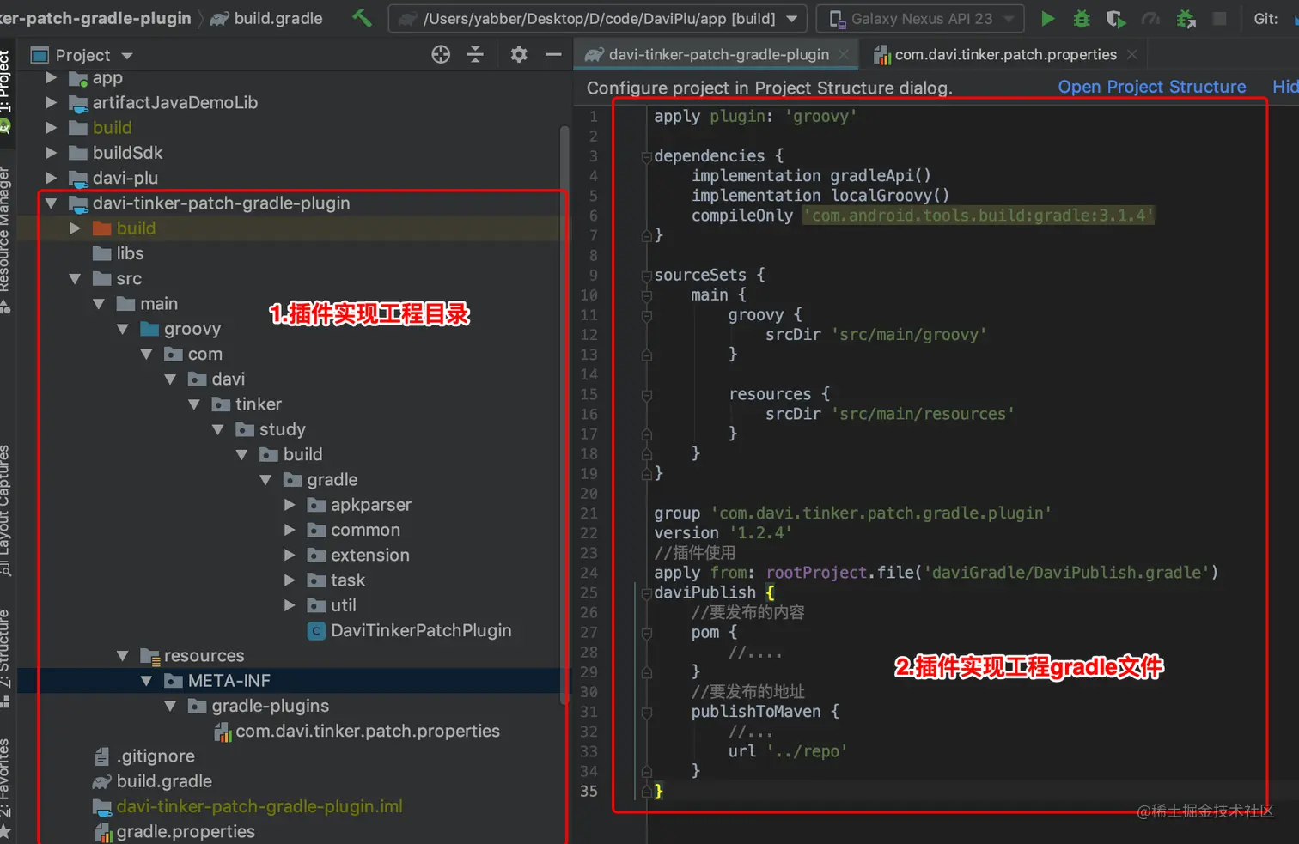Viewport: 1299px width, 844px height.
Task: Collapse the gradle-plugins folder arrow
Action: 171,706
